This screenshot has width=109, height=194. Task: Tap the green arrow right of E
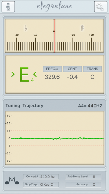pos(35,74)
